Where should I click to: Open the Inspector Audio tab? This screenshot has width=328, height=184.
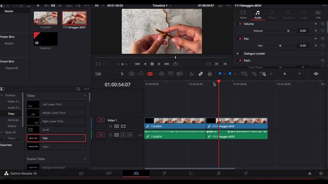point(258,15)
